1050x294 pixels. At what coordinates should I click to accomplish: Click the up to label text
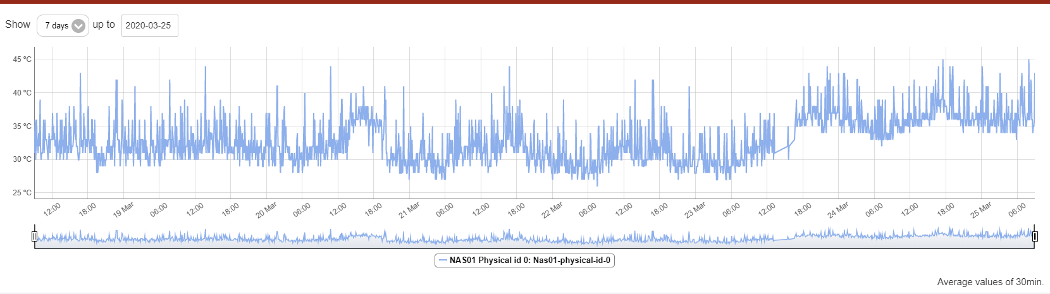(104, 25)
